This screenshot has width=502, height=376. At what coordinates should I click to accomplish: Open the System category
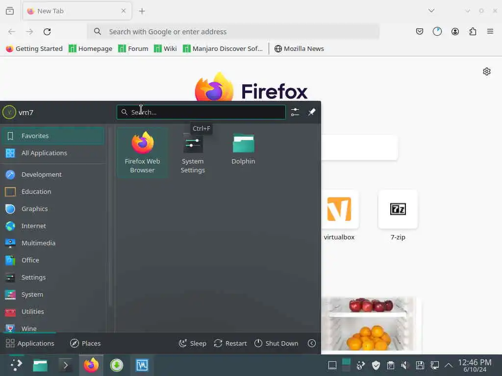(x=52, y=294)
